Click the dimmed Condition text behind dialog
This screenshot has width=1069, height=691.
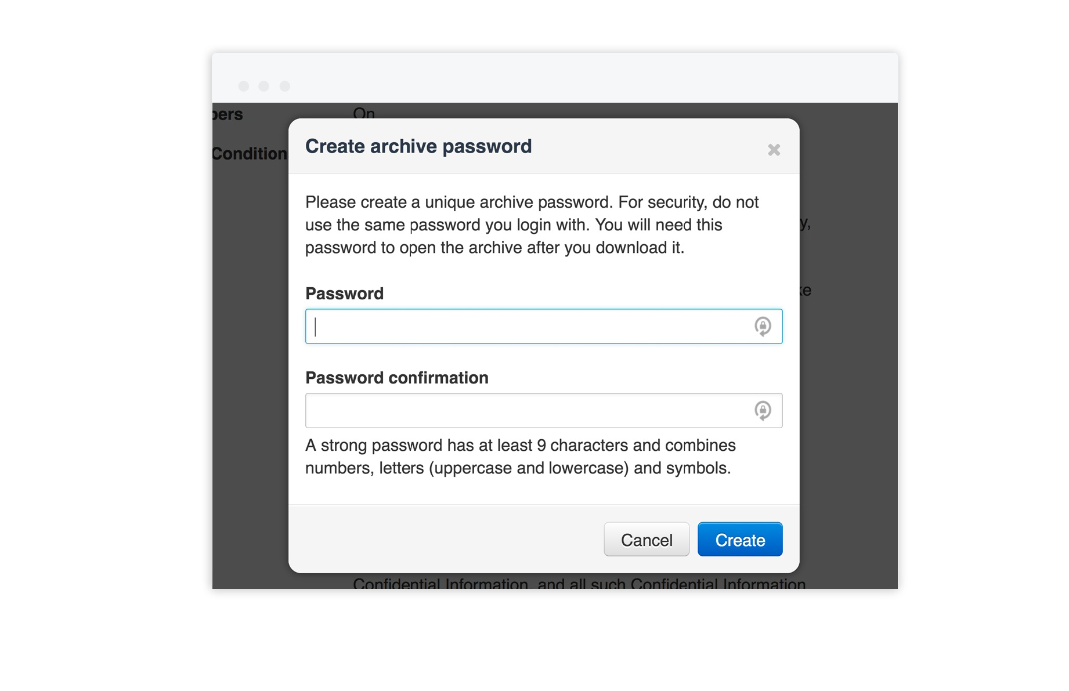(x=250, y=154)
